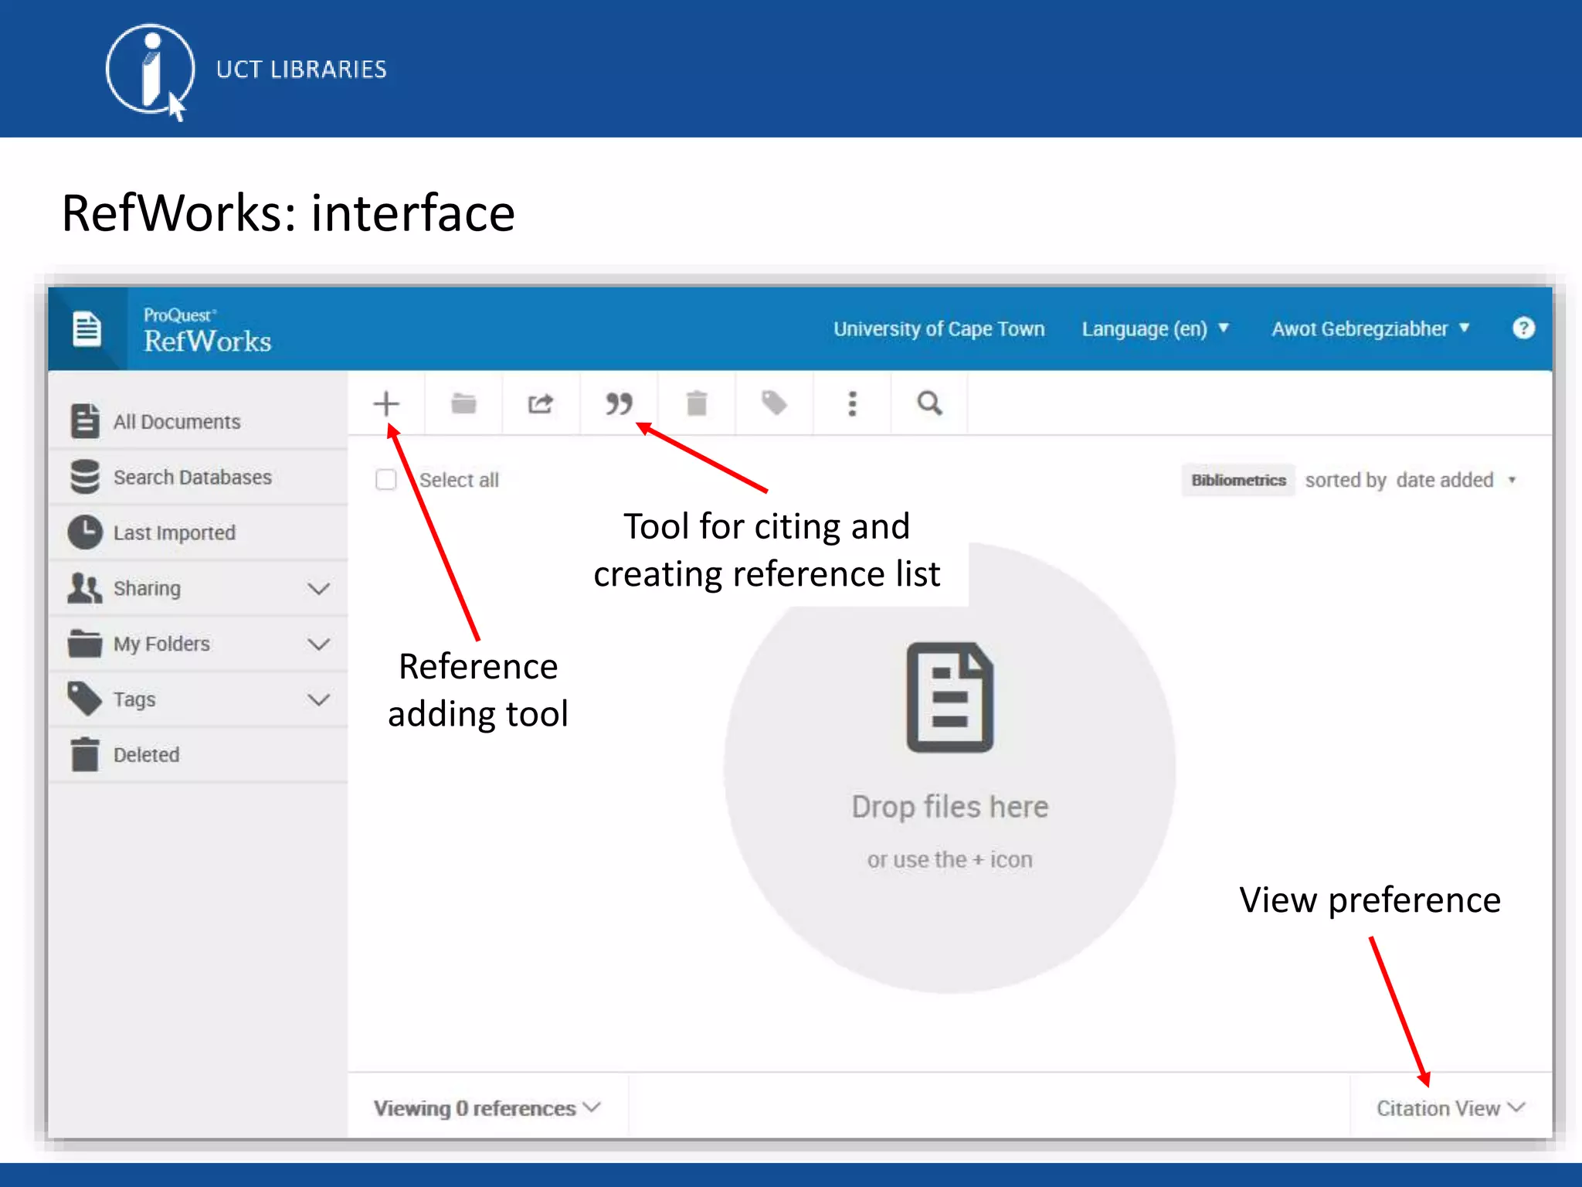Select Search Databases in sidebar
This screenshot has height=1187, width=1582.
198,477
